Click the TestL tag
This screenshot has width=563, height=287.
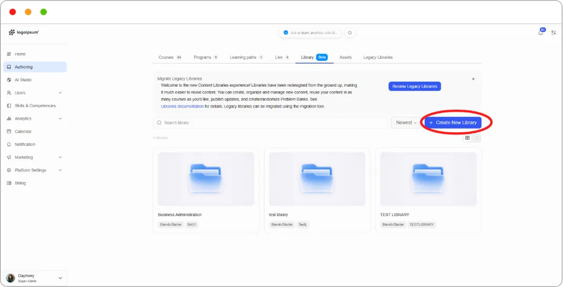click(303, 225)
